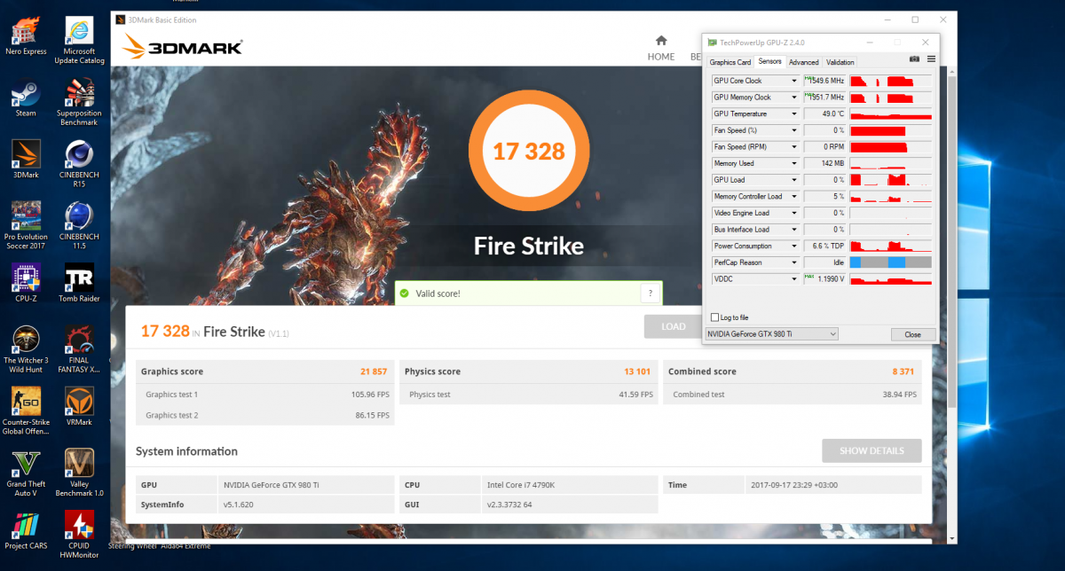Click the 3DMARK logo
The width and height of the screenshot is (1065, 571).
click(x=183, y=45)
